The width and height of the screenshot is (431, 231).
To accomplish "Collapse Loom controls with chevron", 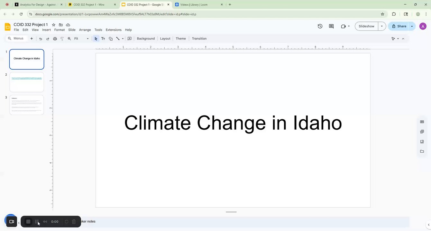I will click(x=19, y=223).
